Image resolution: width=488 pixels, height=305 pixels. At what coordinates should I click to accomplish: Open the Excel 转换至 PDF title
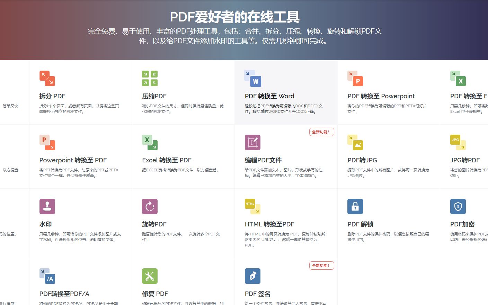[167, 160]
